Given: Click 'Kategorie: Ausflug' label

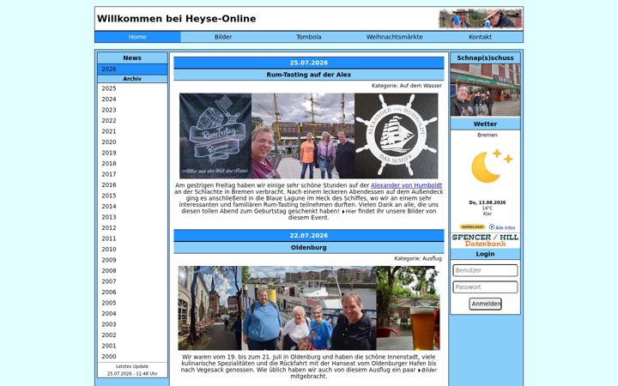Looking at the screenshot, I should 418,258.
